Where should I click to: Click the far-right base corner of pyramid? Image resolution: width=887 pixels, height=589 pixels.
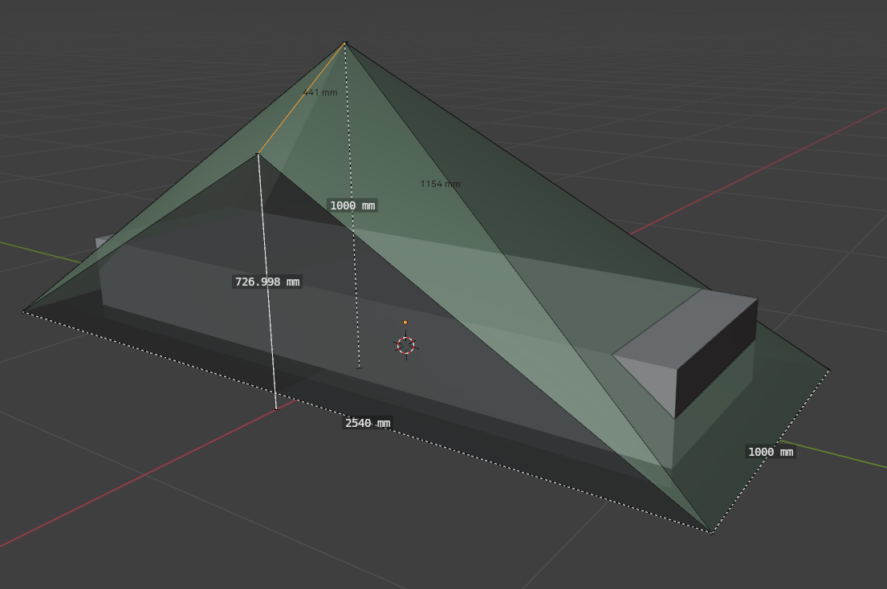[x=828, y=370]
